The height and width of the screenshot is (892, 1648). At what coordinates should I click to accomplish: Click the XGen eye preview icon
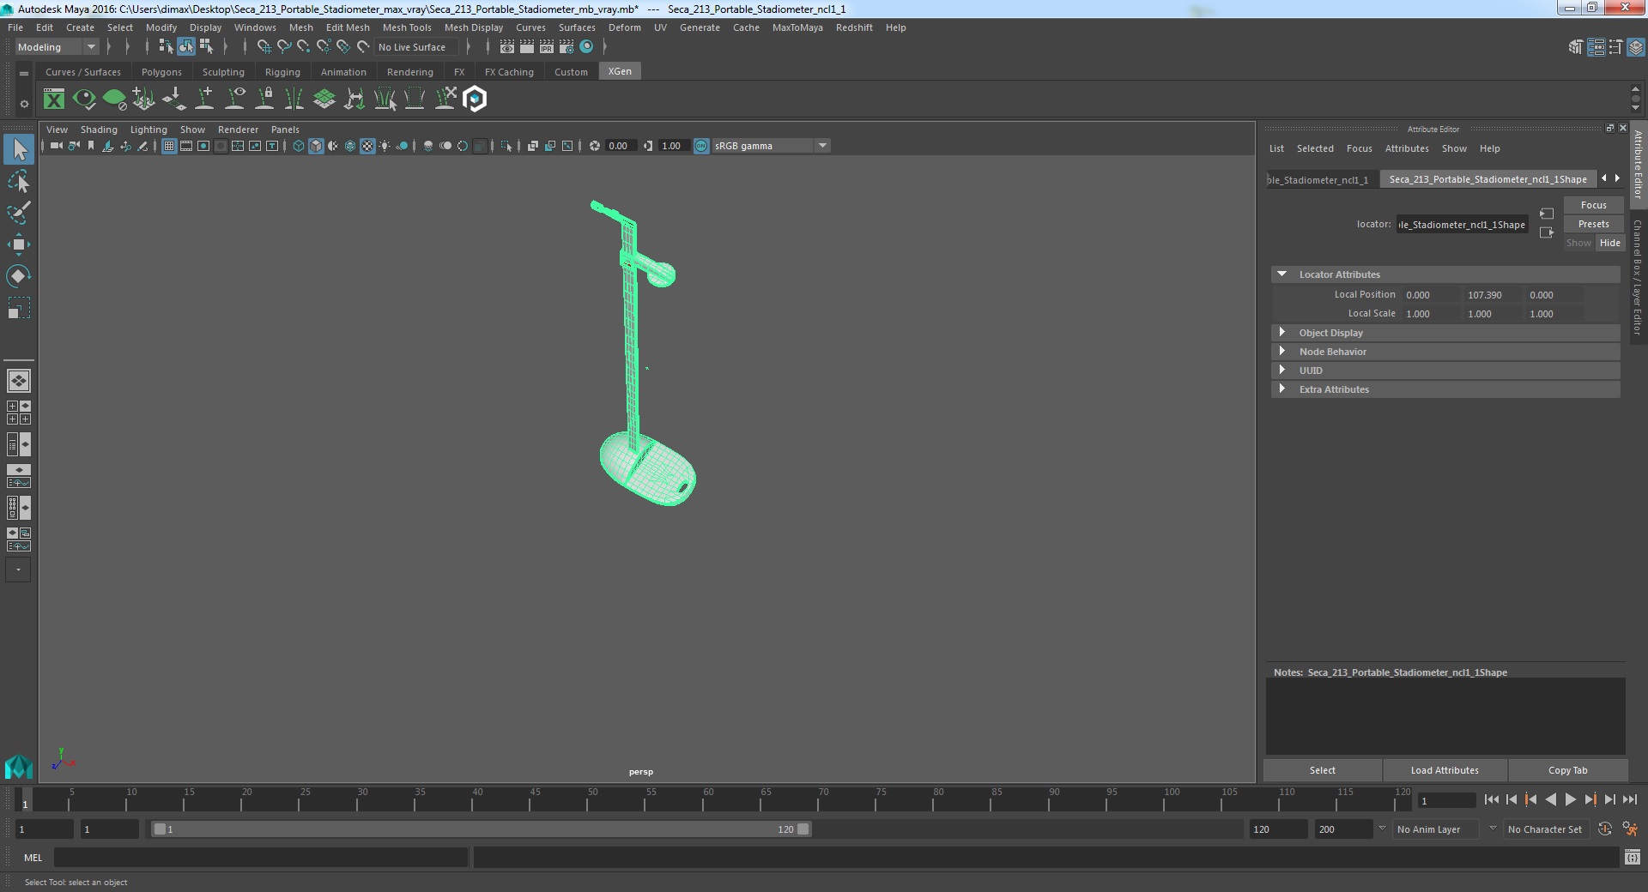click(x=84, y=99)
